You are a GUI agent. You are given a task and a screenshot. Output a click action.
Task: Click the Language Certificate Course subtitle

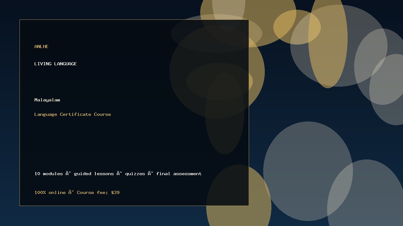pos(73,114)
